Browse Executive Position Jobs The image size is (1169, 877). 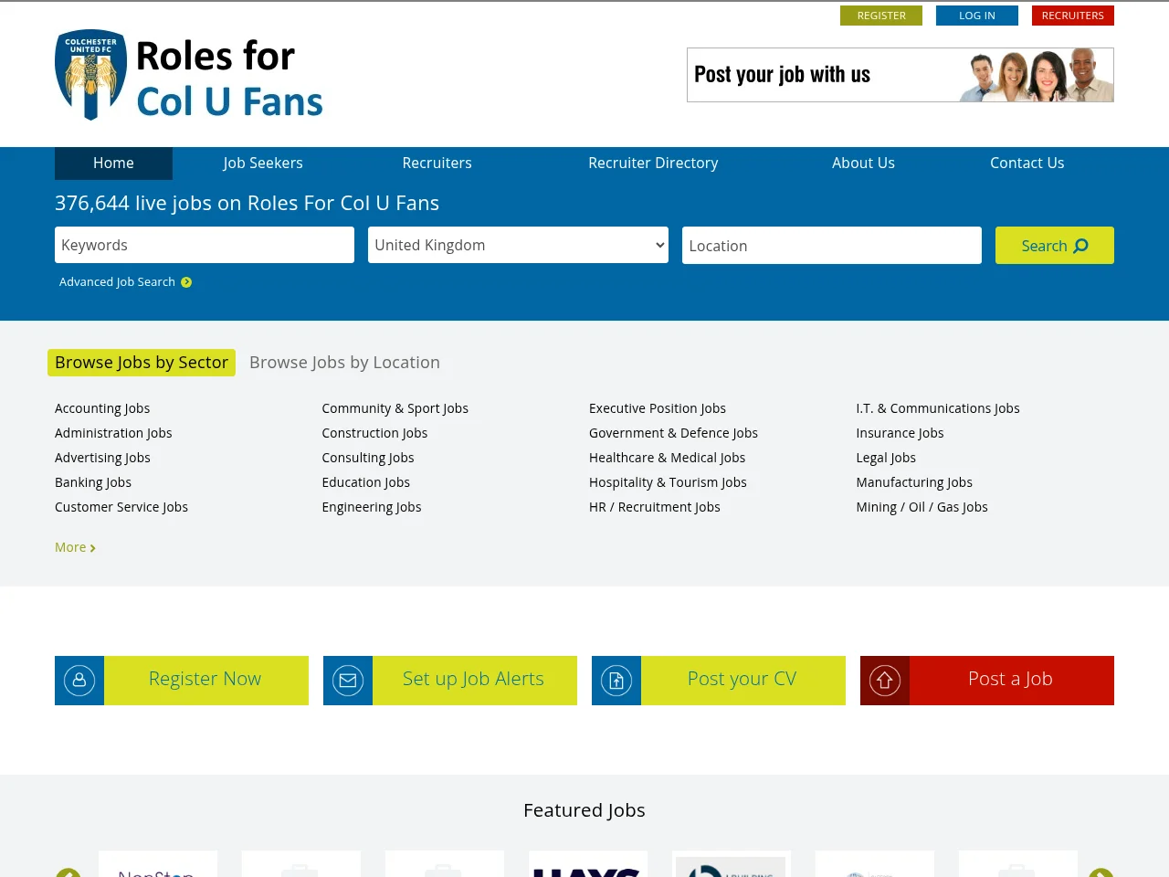pos(658,408)
